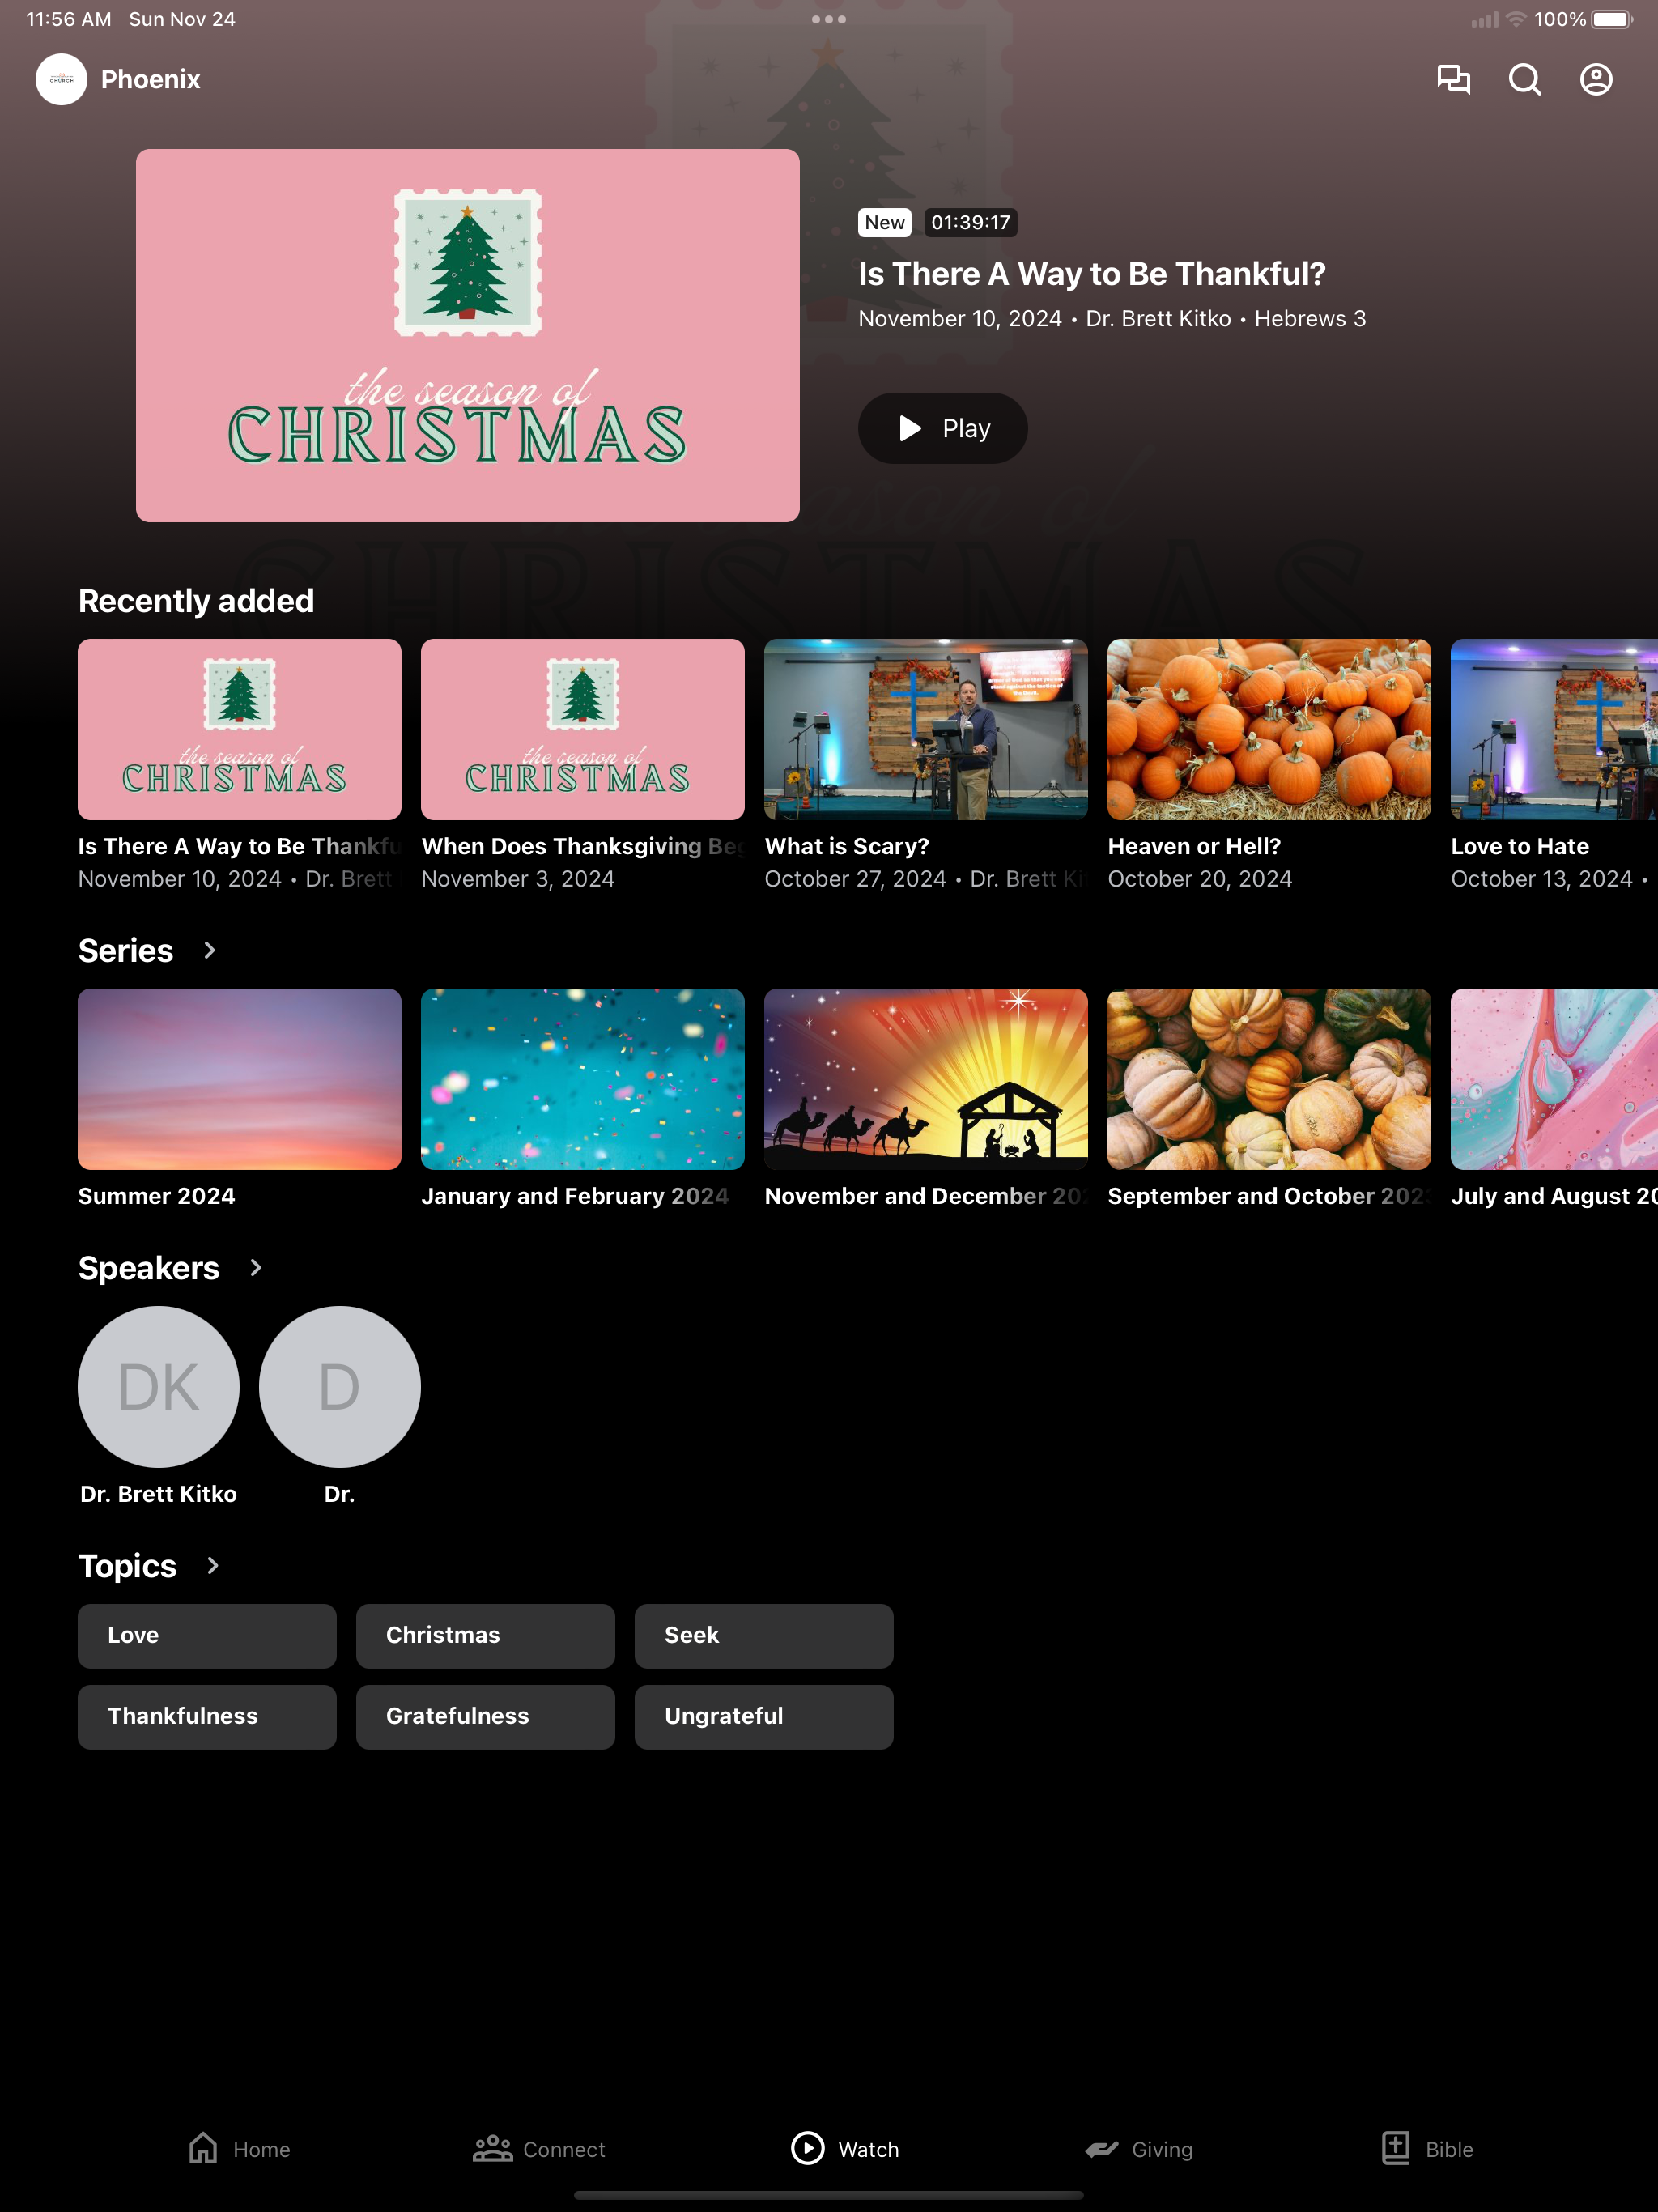Screen dimensions: 1658x2212
Task: Open the Giving tab
Action: 1139,2148
